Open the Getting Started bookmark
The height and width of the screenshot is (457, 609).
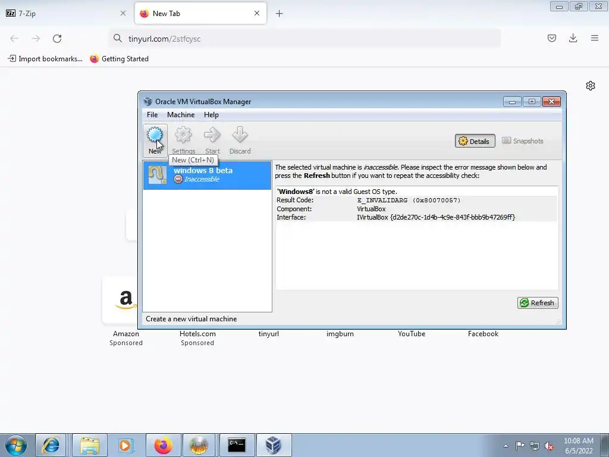(119, 59)
